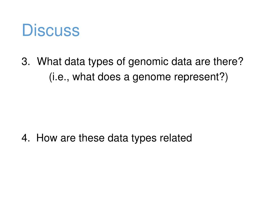This screenshot has height=205, width=273.
Task: Click the word "are" before "there?"
Action: 203,62
